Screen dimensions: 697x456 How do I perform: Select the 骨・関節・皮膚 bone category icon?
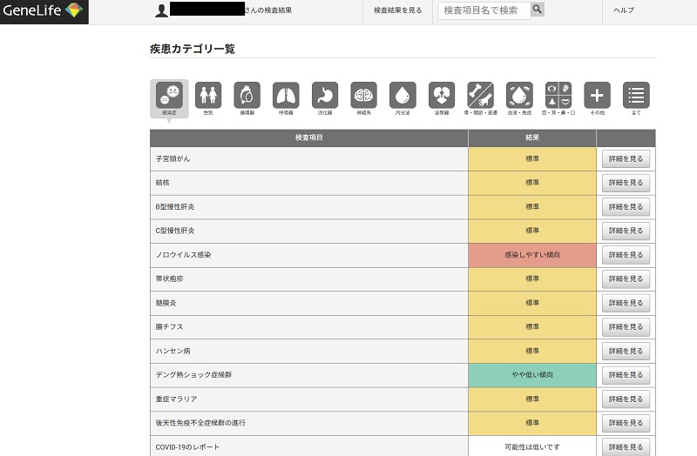point(480,96)
